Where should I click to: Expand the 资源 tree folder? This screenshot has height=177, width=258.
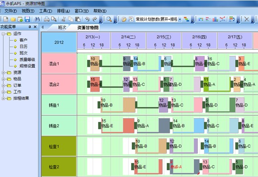click(x=3, y=72)
